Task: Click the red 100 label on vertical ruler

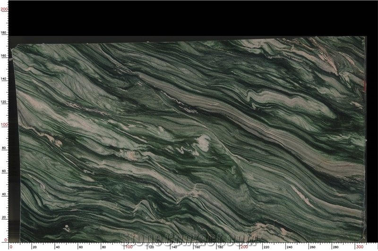Action: coord(4,125)
